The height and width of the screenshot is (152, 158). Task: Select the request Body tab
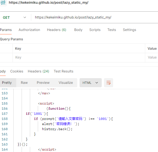[x=78, y=30]
